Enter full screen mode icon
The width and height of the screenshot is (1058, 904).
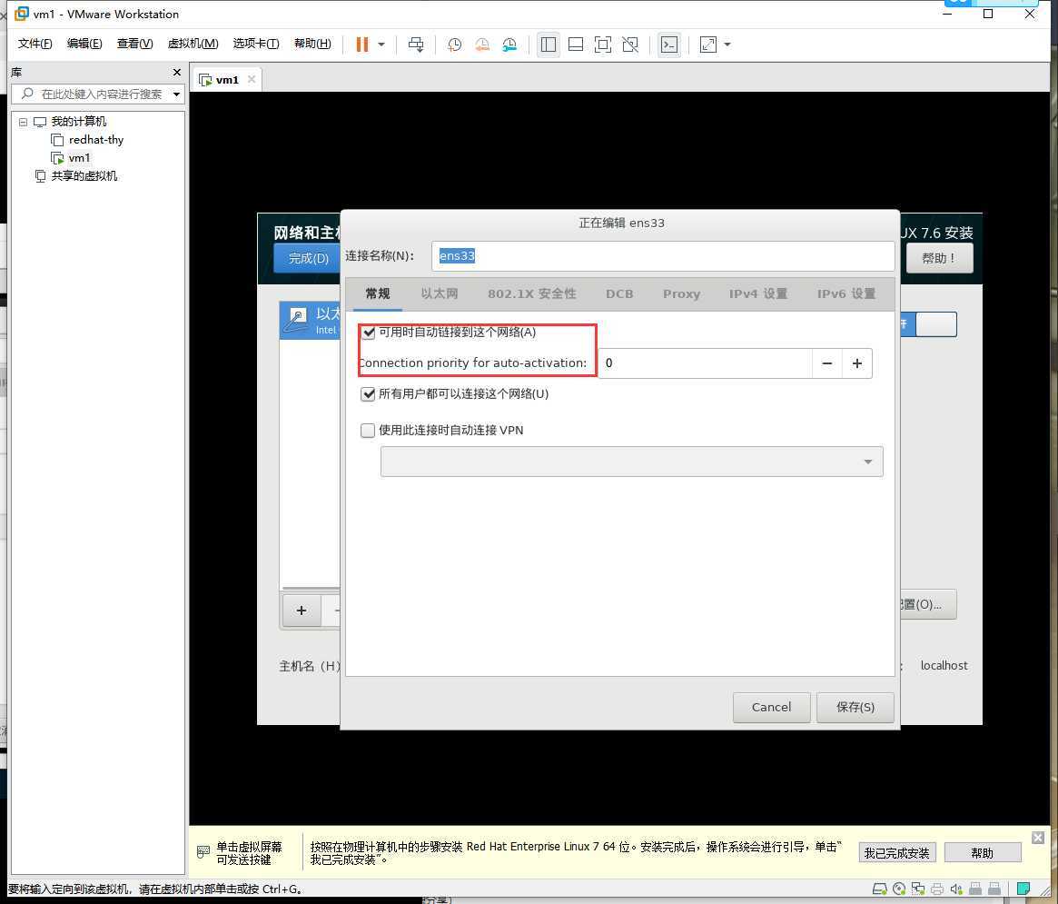(x=602, y=45)
